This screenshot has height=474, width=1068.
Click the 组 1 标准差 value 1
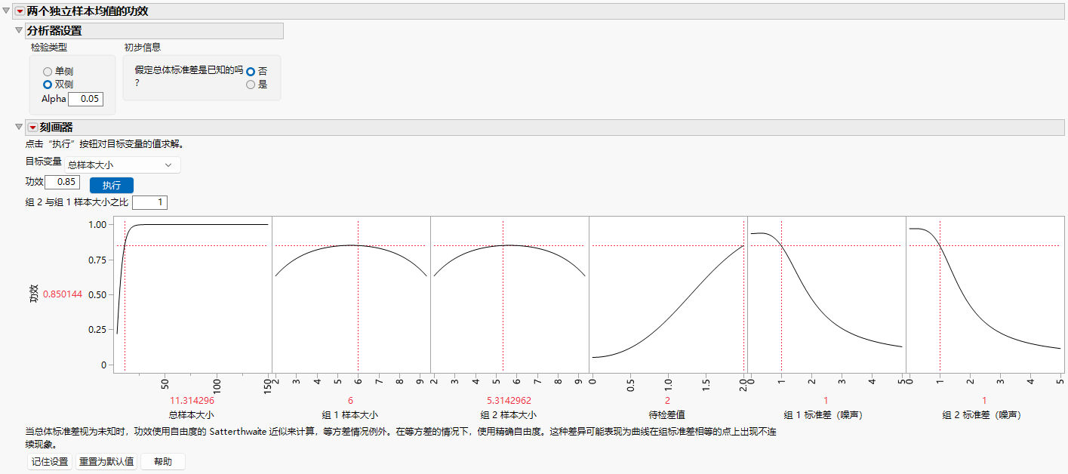pyautogui.click(x=826, y=401)
